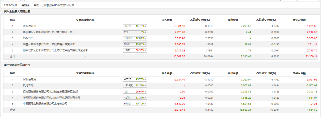Viewport: 321px width, 117px height.
Task: Open 中国国际金融上海分公司 link
Action: pyautogui.click(x=45, y=104)
